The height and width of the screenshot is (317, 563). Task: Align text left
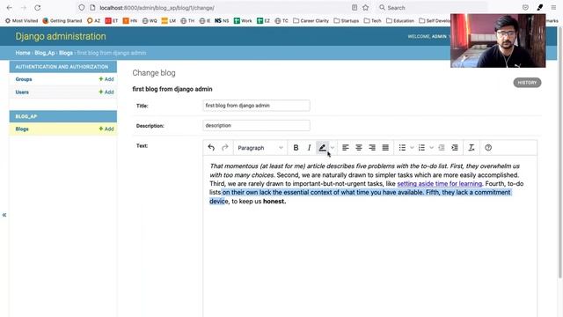coord(346,148)
